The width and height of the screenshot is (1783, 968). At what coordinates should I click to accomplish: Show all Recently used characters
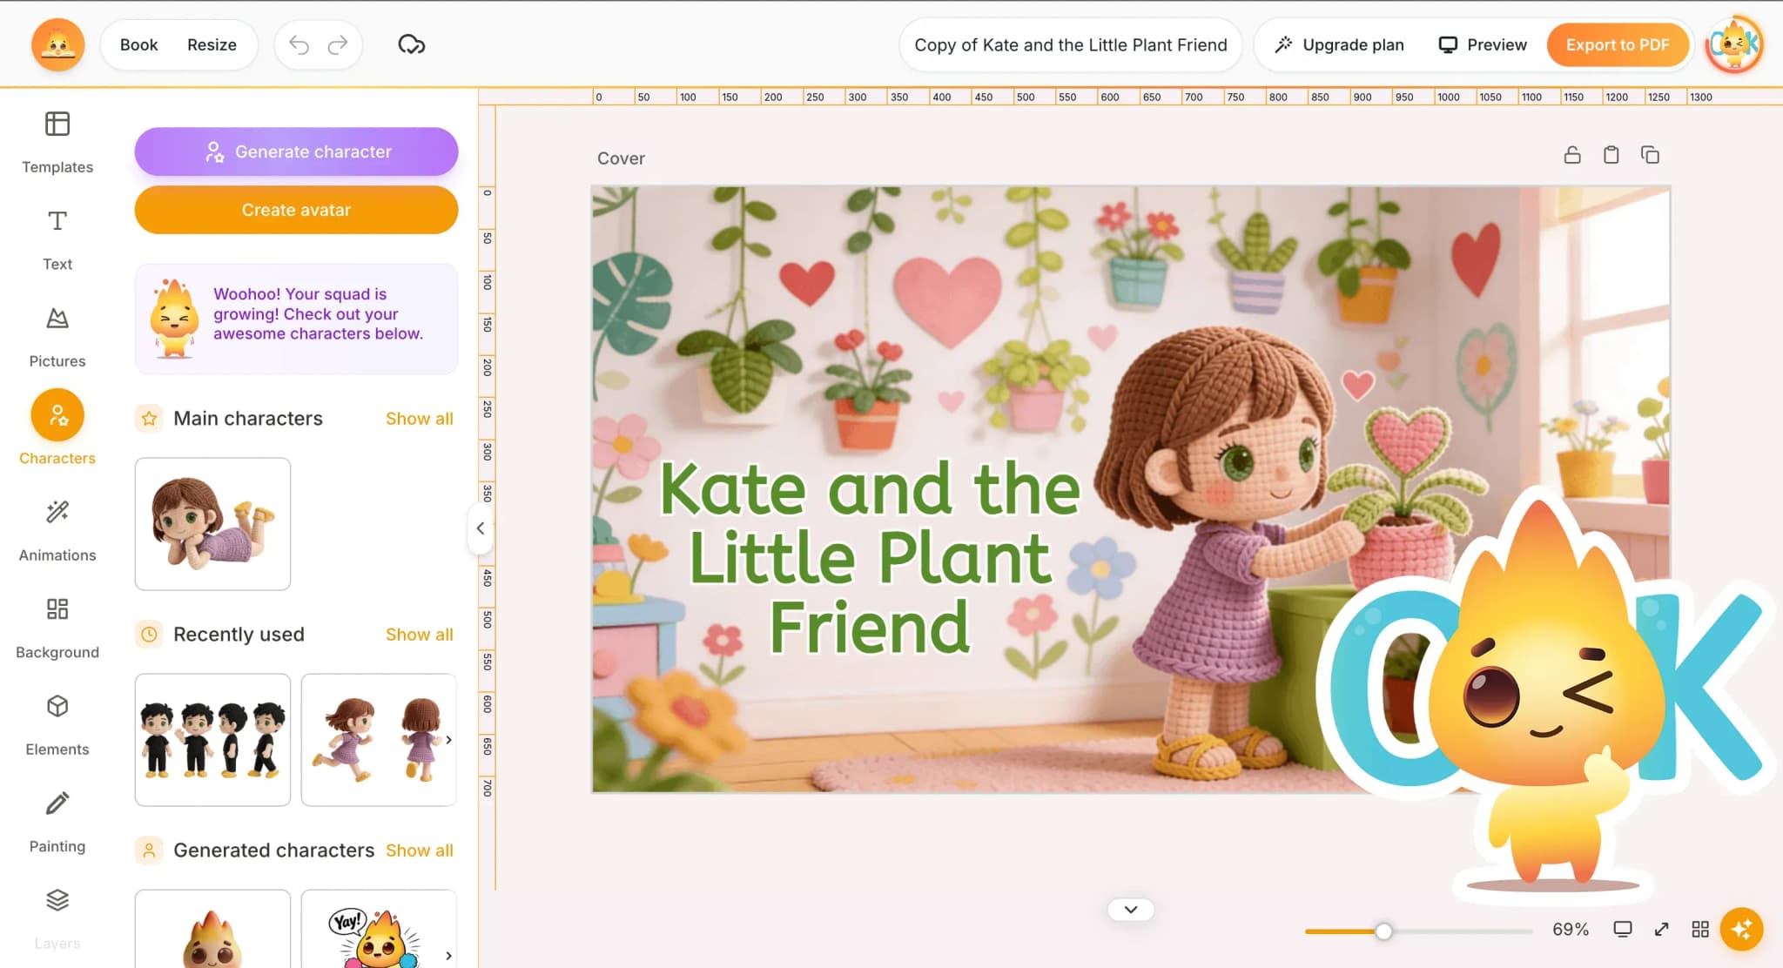pyautogui.click(x=420, y=635)
